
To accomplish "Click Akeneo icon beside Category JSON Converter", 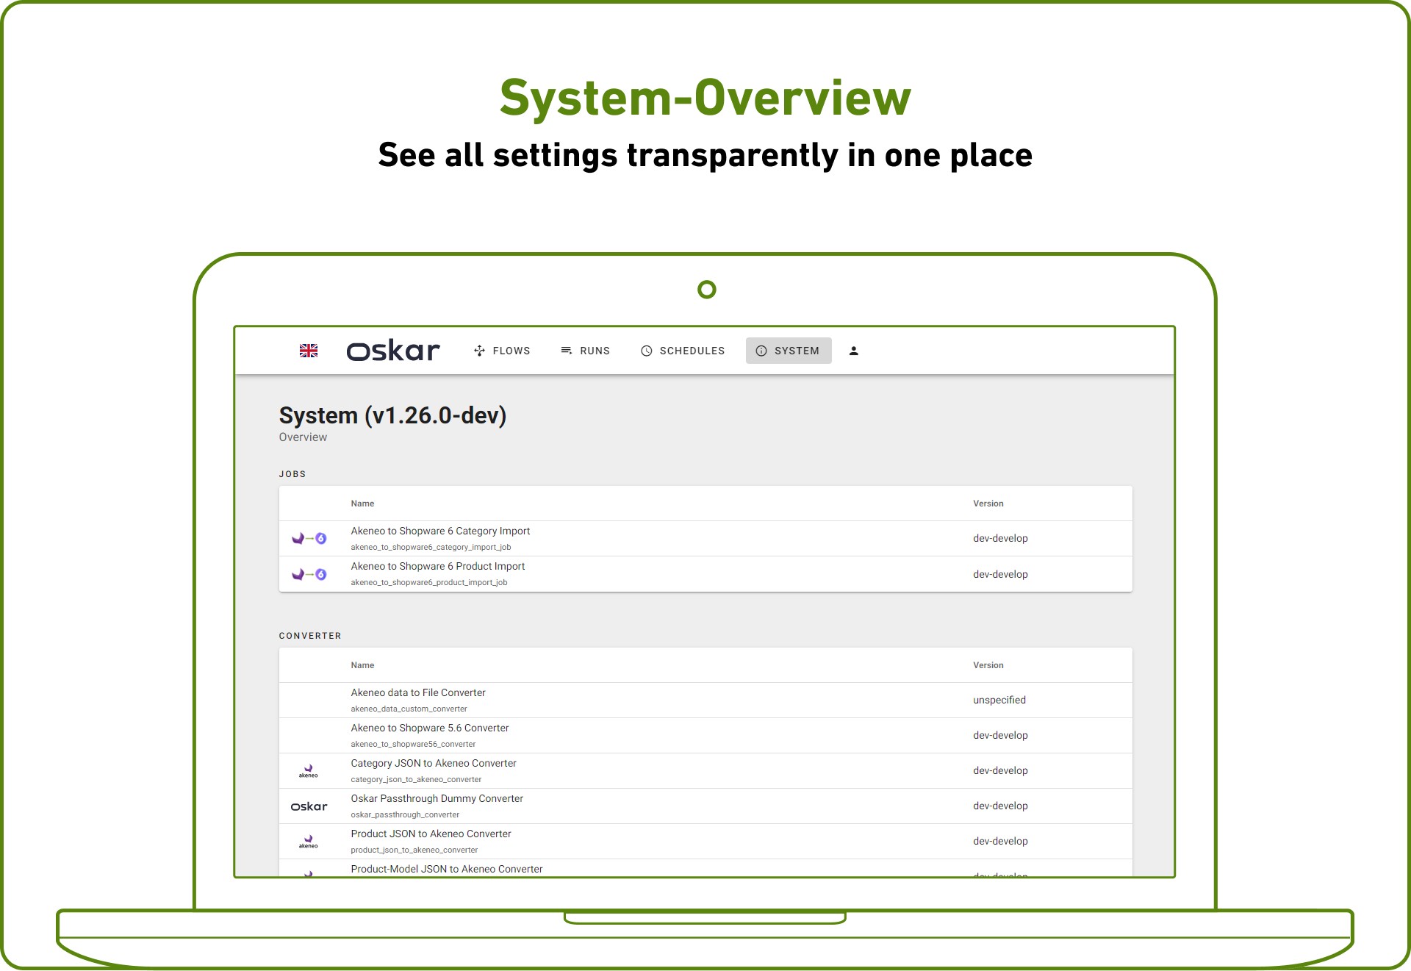I will click(309, 770).
